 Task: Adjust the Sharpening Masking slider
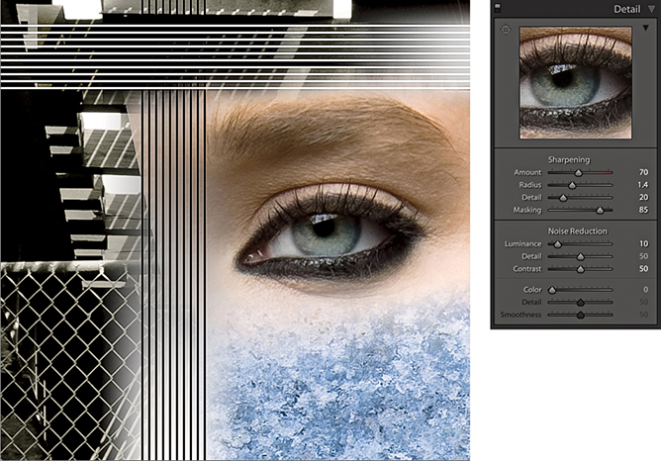(600, 211)
